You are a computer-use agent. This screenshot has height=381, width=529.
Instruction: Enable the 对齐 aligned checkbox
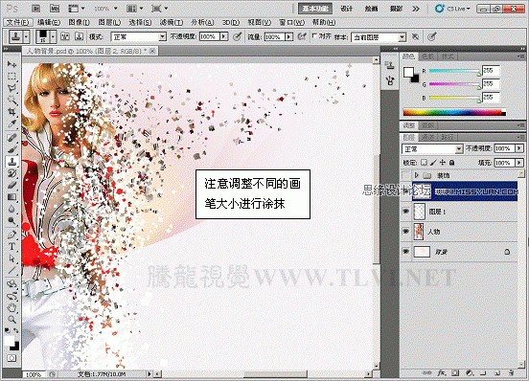click(314, 35)
